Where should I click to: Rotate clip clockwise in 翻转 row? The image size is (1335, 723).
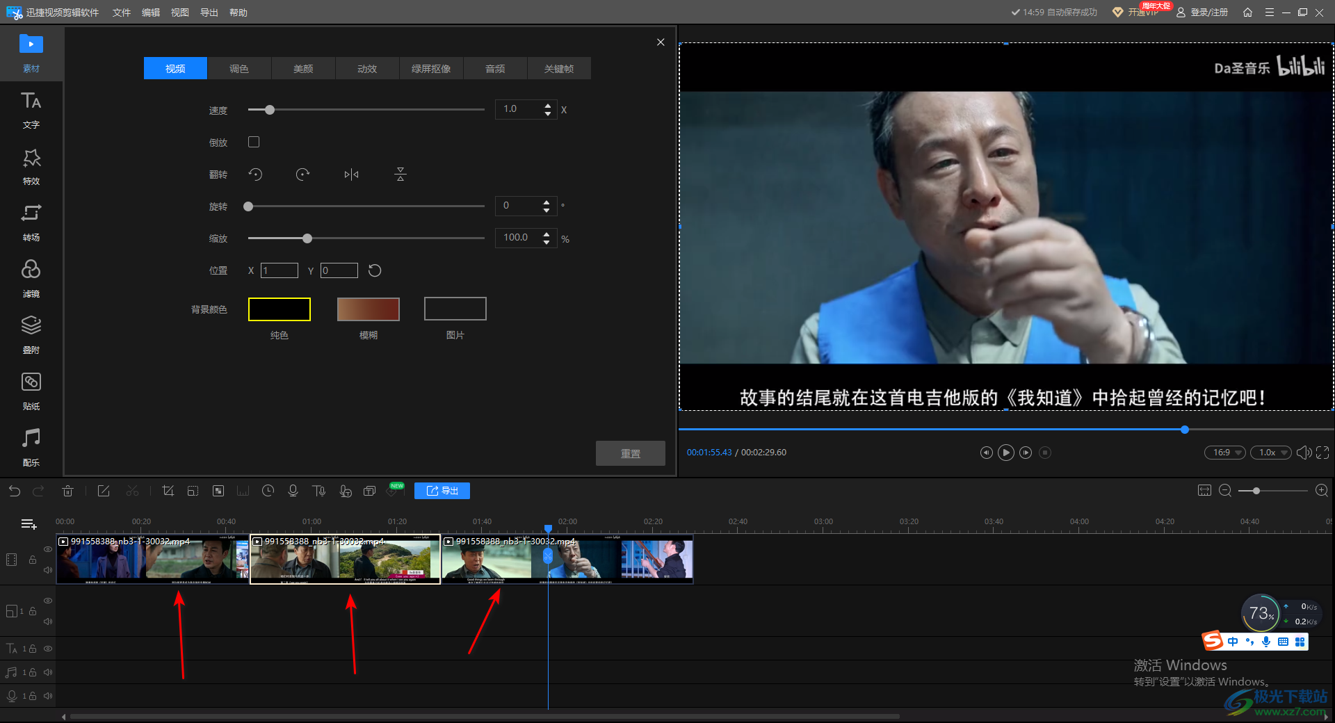[x=302, y=174]
